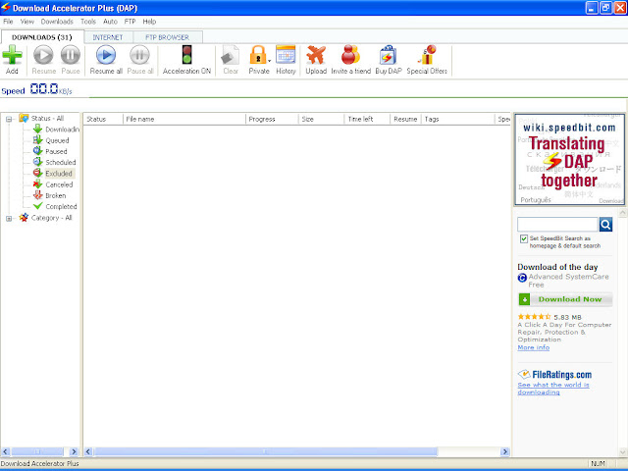
Task: Sort by the Size column header
Action: coord(321,119)
